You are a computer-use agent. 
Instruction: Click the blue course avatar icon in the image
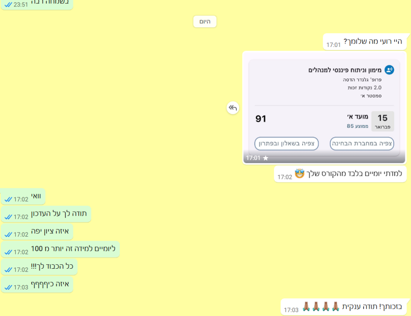(x=389, y=70)
